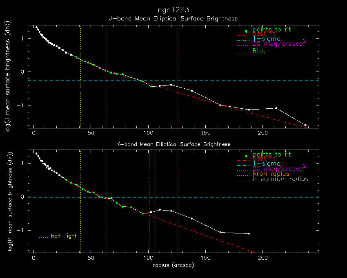Select the 'Rtot' legend entry in J-band plot
347x278 pixels.
[259, 51]
